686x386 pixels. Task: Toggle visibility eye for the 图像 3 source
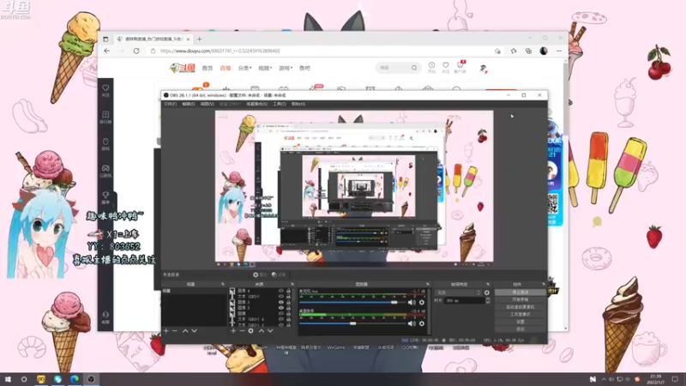281,302
